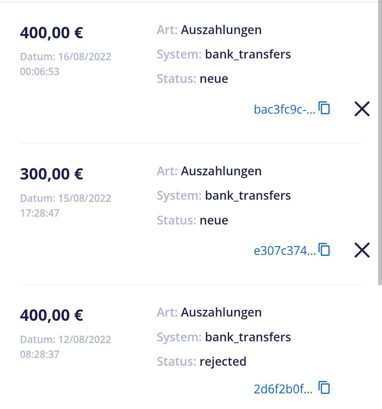Click 'System: bank_transfers' in the 300,00 € entry
382x409 pixels.
[224, 195]
